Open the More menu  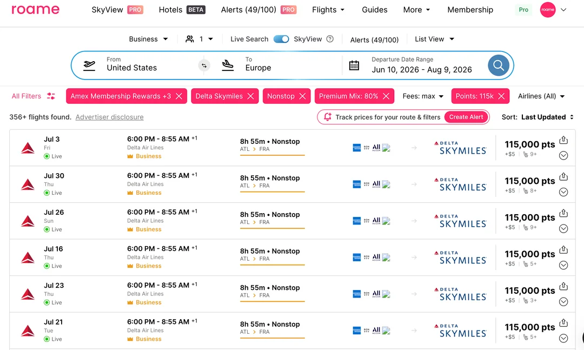point(416,10)
